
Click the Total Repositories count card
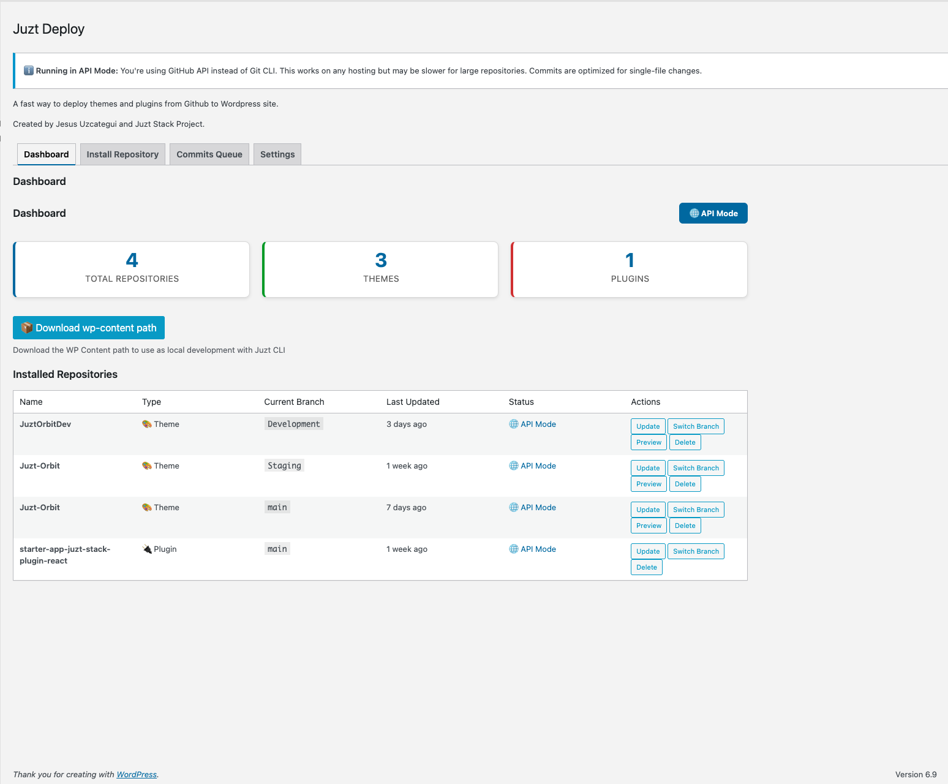pyautogui.click(x=132, y=269)
